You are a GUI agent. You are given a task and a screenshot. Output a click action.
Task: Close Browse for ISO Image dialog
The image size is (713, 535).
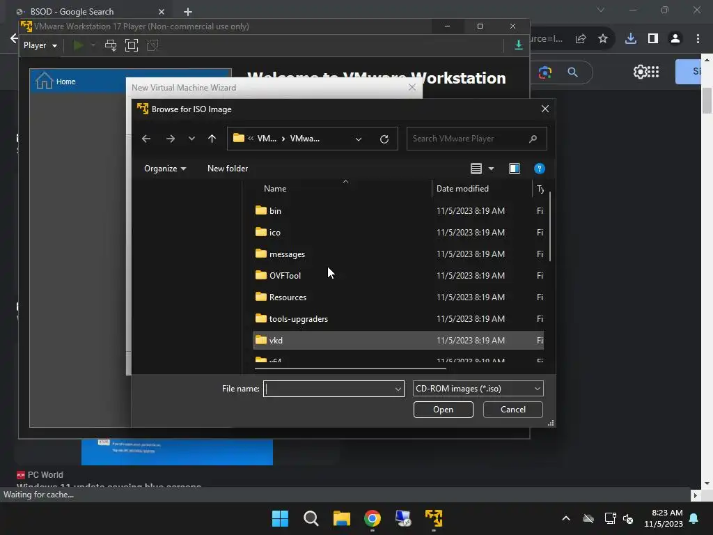pyautogui.click(x=544, y=109)
